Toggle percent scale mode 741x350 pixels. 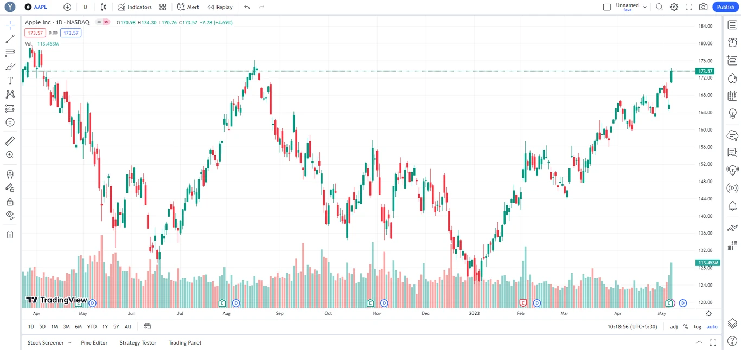coord(686,327)
